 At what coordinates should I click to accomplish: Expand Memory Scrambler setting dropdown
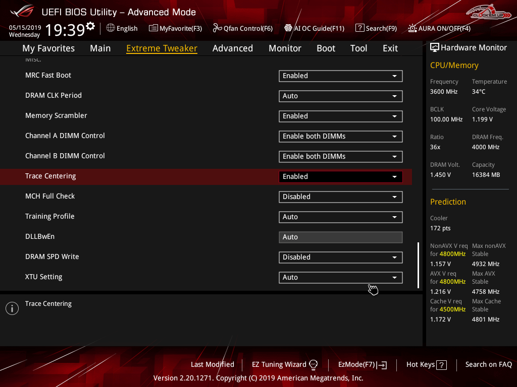(340, 116)
